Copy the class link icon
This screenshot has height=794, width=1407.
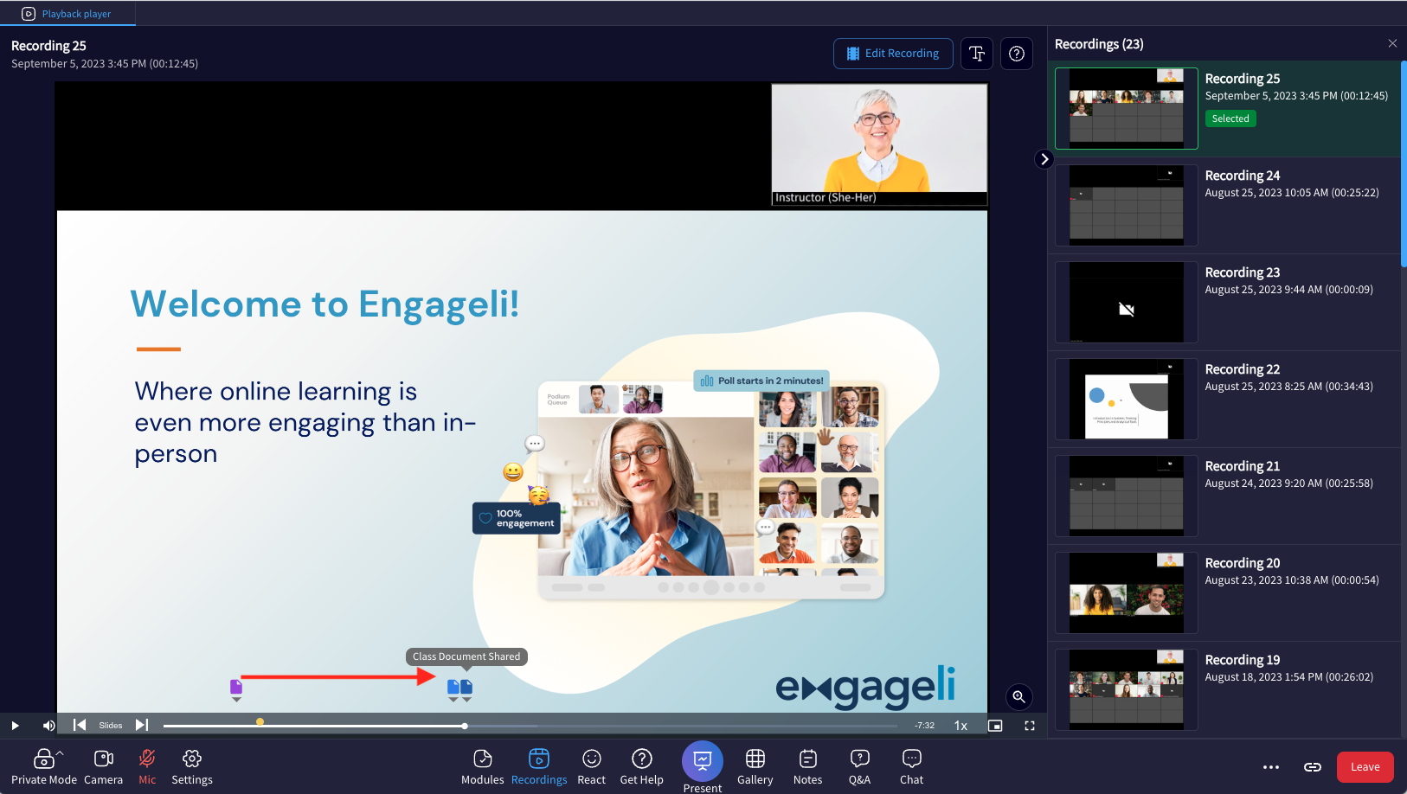click(1313, 767)
